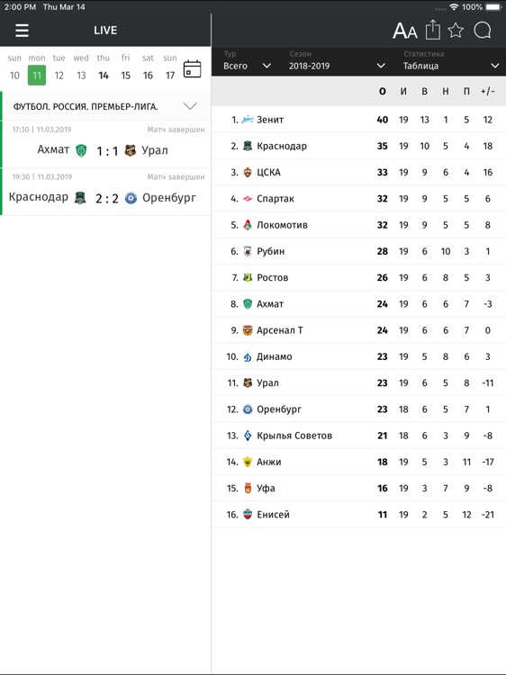Select the Локомотив row in standings

[358, 225]
